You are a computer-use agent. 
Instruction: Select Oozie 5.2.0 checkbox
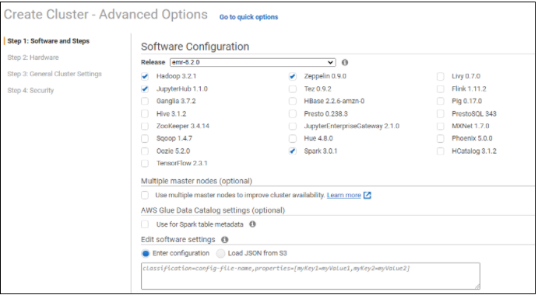tap(145, 151)
